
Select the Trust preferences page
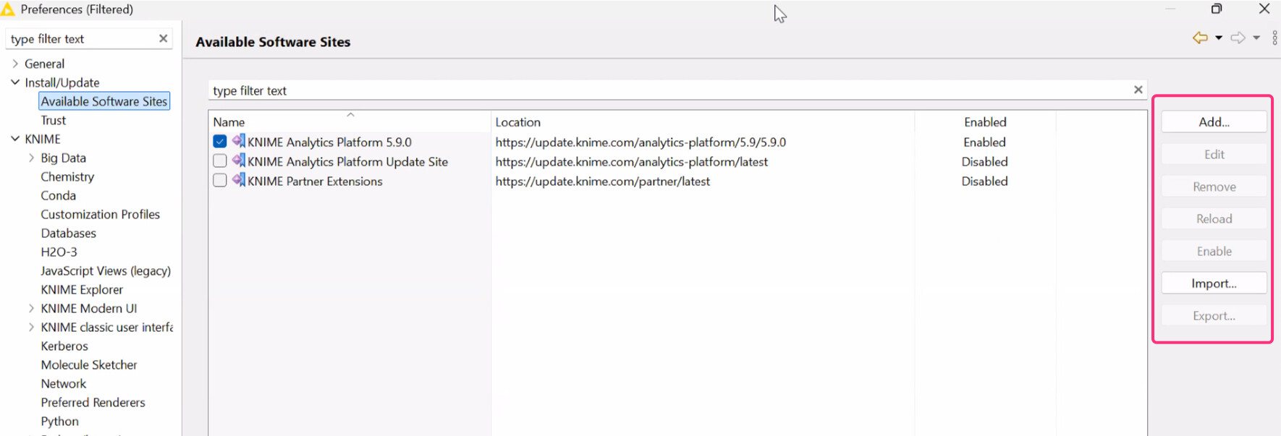tap(53, 120)
